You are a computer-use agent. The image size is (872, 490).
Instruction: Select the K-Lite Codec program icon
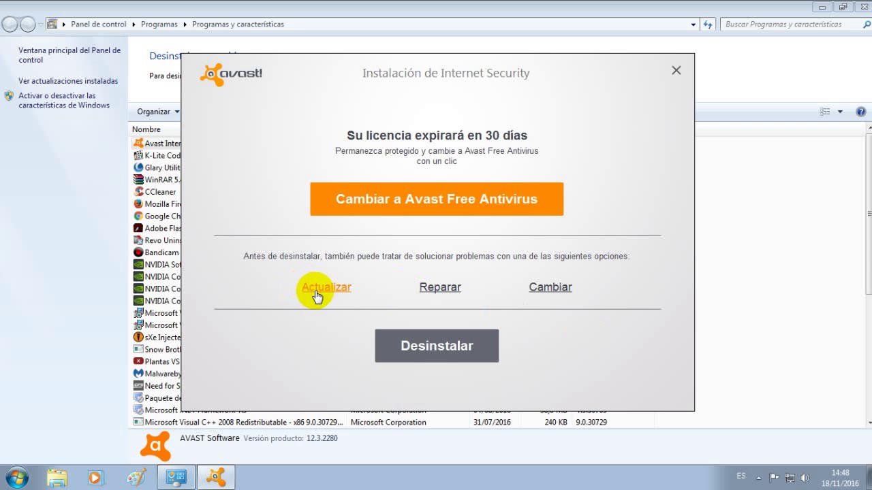[138, 155]
